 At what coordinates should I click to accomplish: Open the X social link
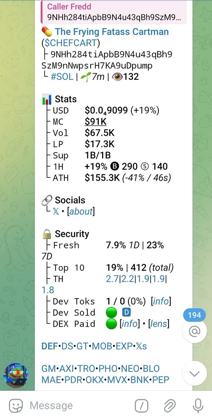pyautogui.click(x=56, y=211)
